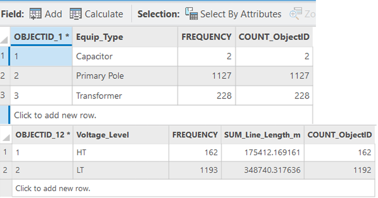Click the FREQUENCY cell in Primary Pole row

coord(206,76)
